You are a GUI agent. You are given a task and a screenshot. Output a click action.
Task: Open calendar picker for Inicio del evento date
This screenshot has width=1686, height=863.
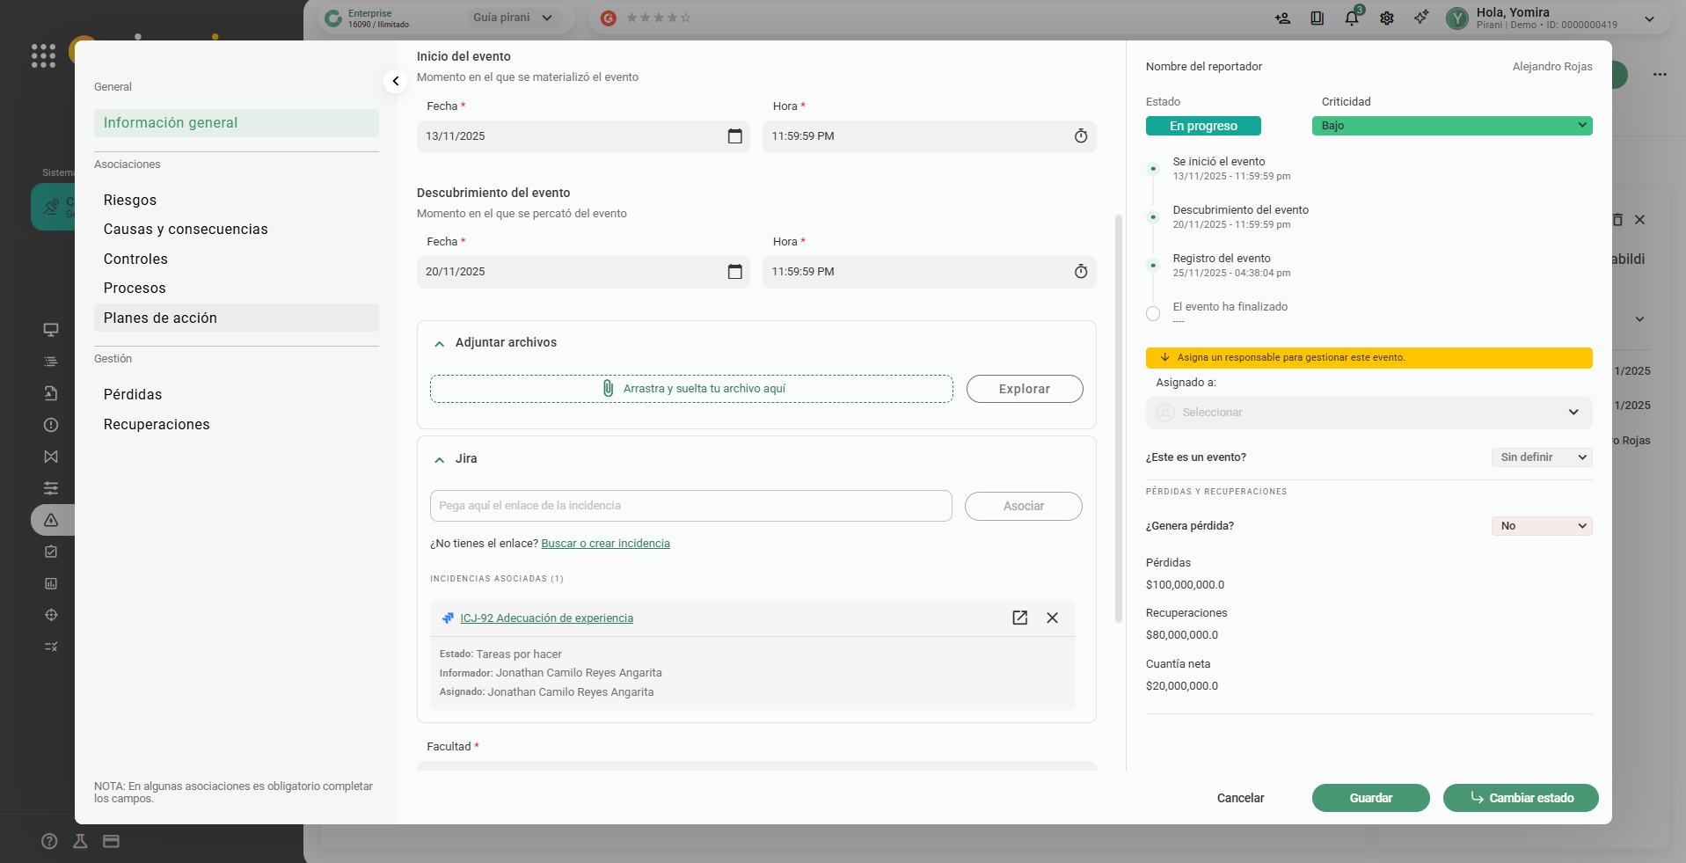[734, 136]
